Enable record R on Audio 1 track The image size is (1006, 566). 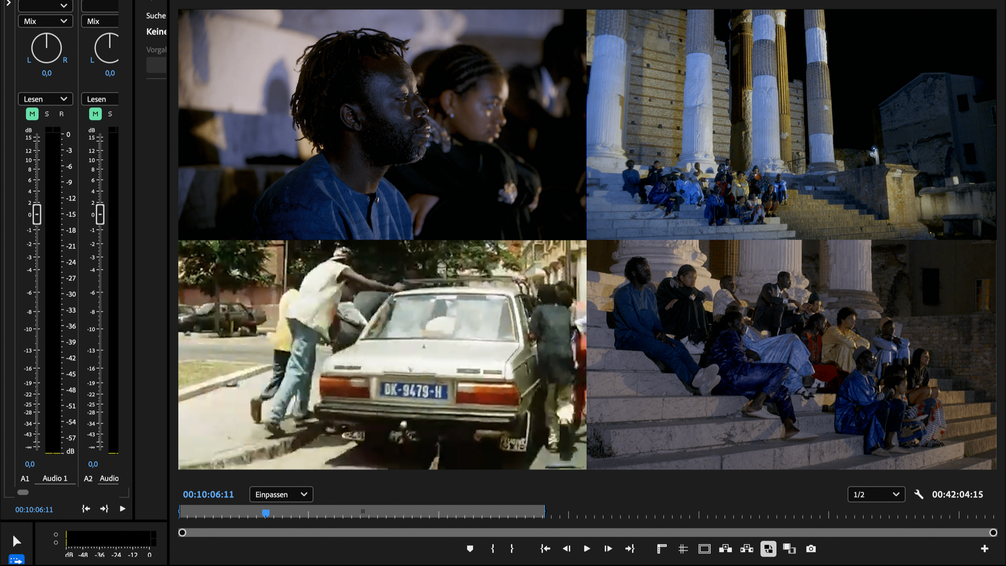(x=62, y=114)
